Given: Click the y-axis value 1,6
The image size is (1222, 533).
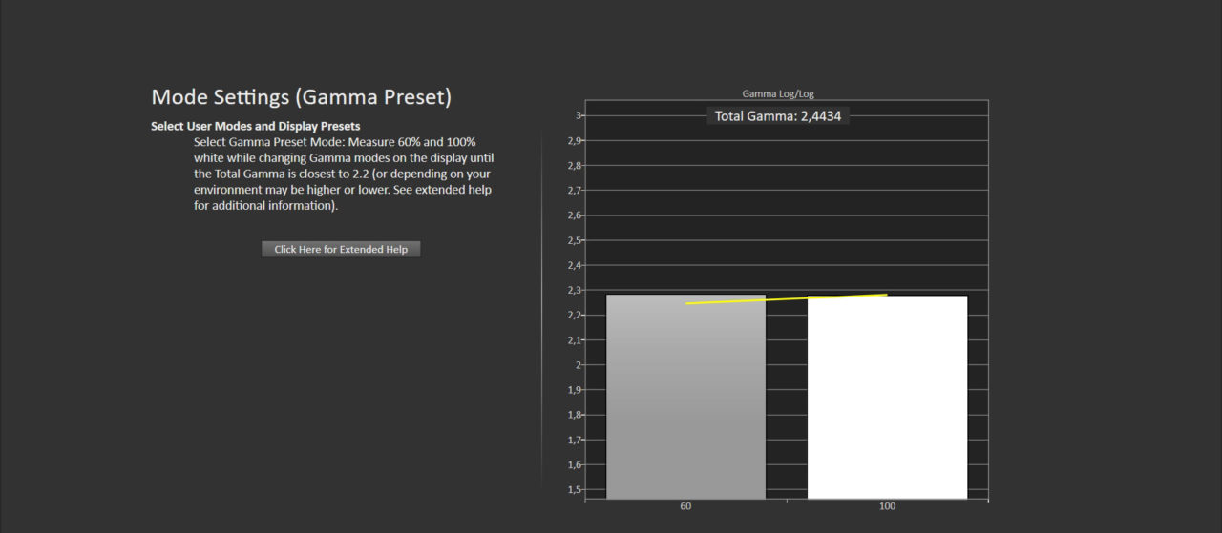Looking at the screenshot, I should (x=574, y=464).
